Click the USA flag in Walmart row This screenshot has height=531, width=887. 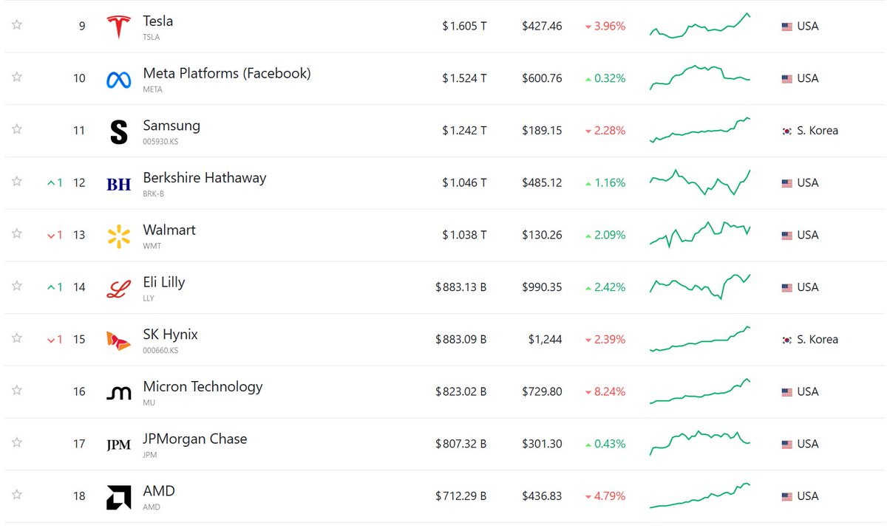click(x=787, y=236)
